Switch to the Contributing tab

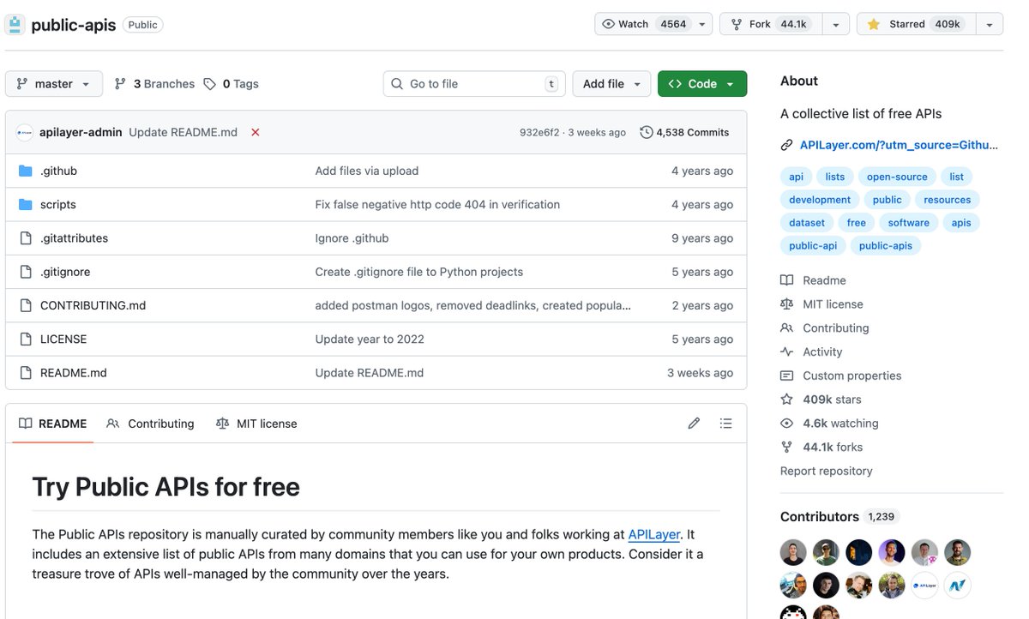point(151,424)
